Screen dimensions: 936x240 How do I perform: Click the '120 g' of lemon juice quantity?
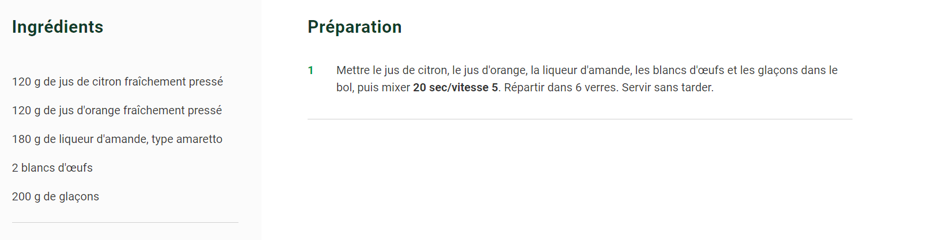(x=26, y=82)
